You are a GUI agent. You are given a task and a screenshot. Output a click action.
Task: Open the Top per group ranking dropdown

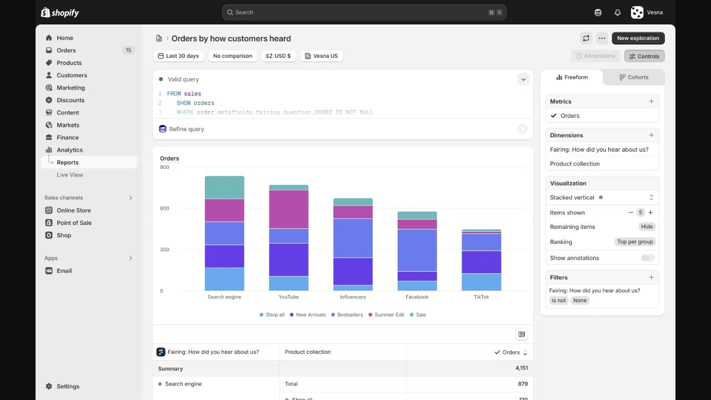pos(635,242)
